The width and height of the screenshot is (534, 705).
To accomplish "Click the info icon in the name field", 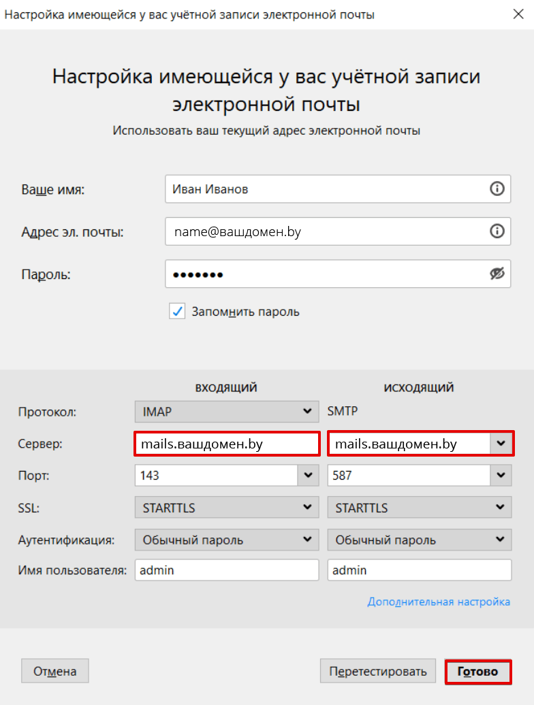I will pos(497,189).
